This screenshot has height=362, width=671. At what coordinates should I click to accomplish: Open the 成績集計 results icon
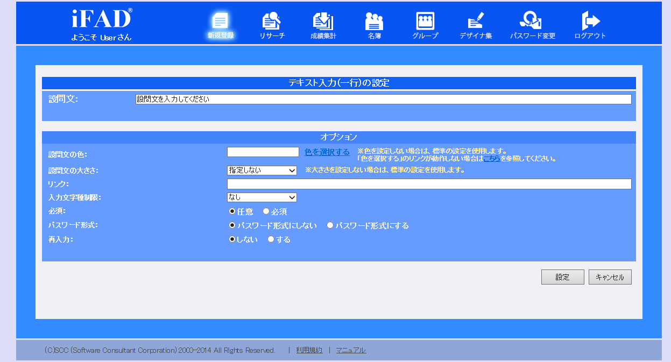click(x=323, y=20)
